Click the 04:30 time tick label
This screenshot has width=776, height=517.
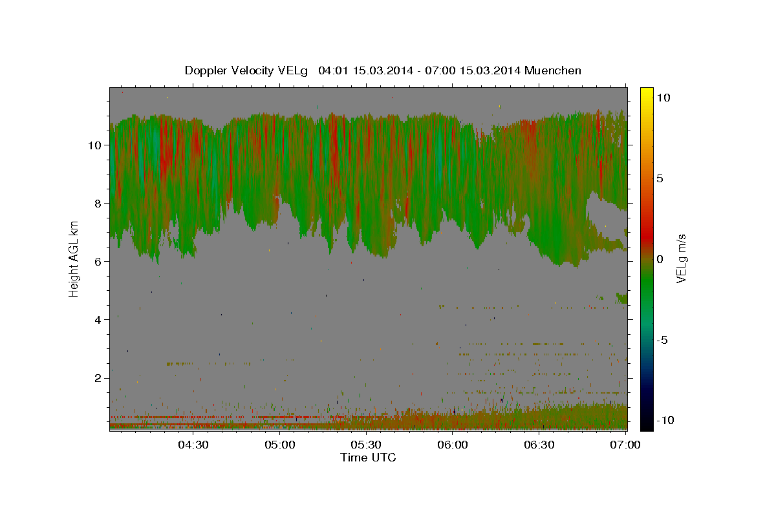click(193, 445)
